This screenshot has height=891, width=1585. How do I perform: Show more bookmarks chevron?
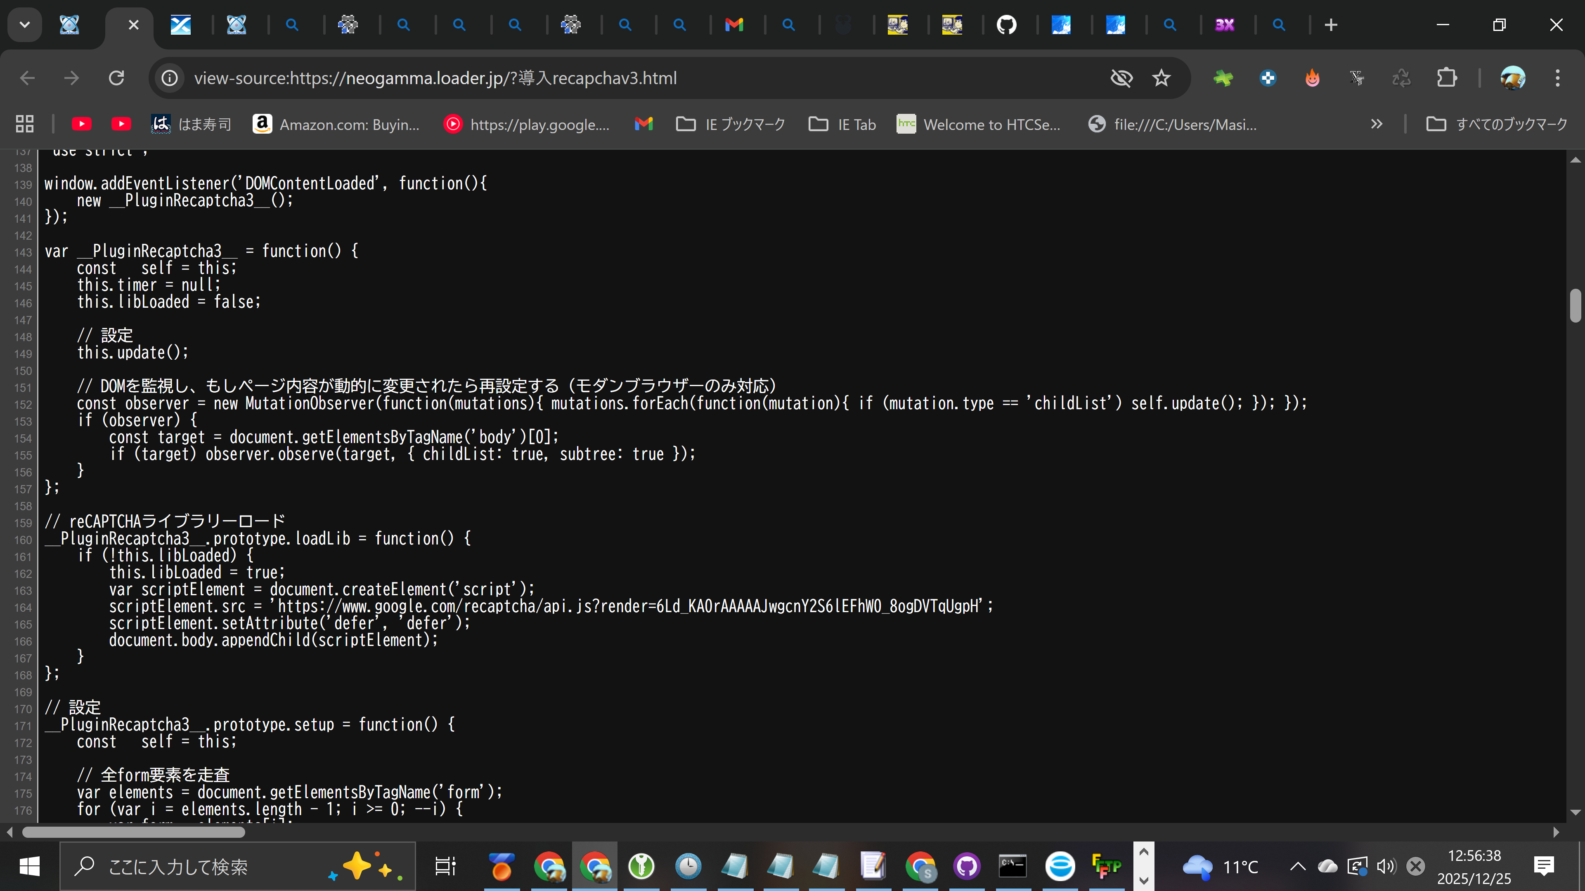1377,124
